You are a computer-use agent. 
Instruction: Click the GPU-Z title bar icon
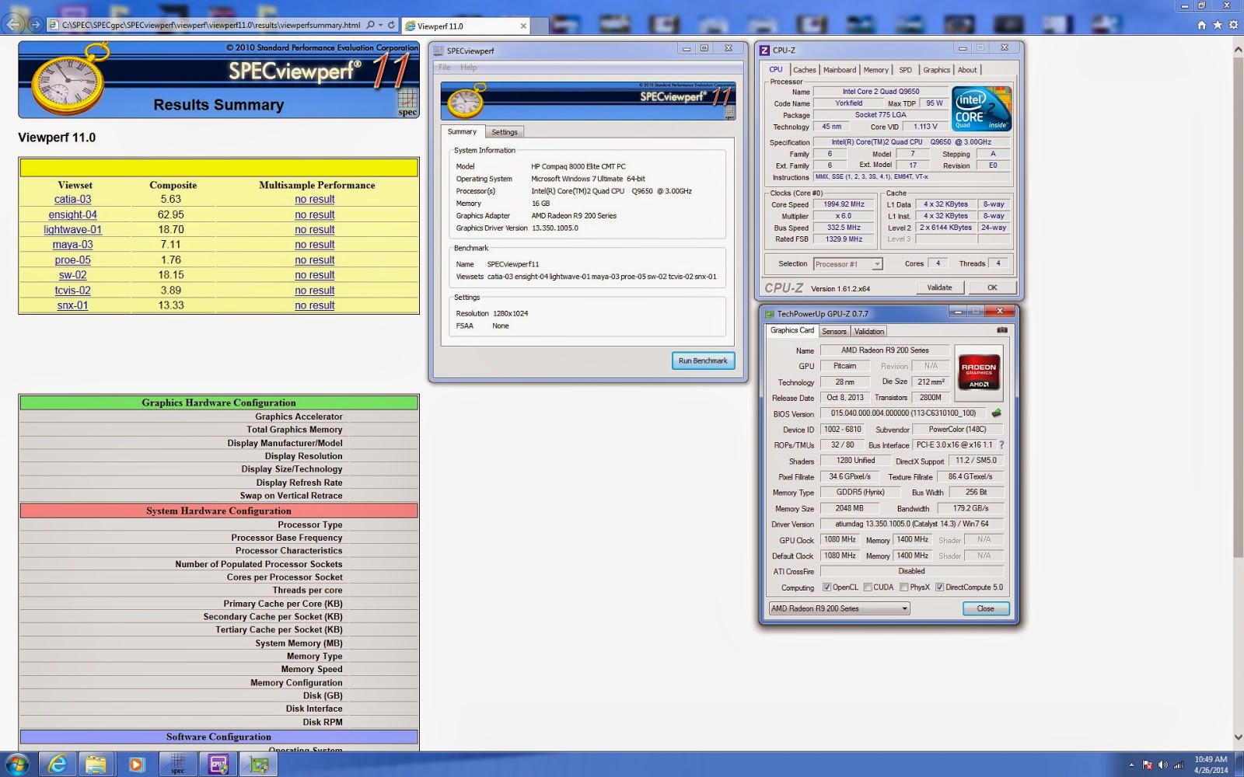(x=770, y=314)
